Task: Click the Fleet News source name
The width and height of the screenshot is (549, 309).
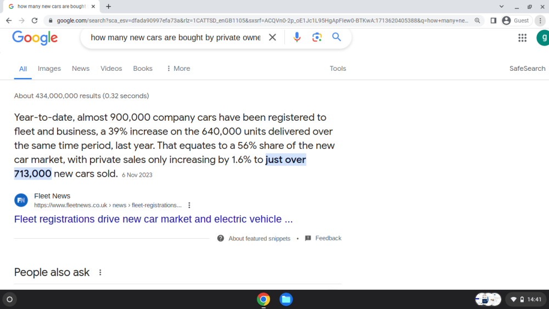Action: click(x=52, y=196)
